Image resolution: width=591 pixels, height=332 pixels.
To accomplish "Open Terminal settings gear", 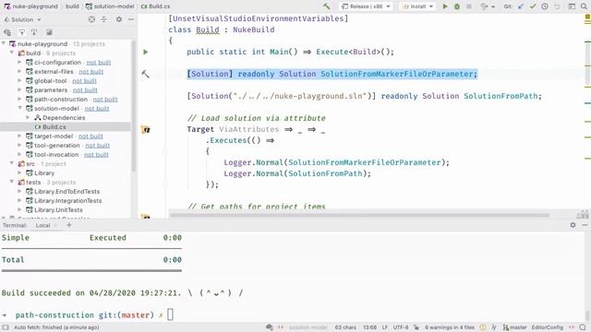I will tap(573, 225).
